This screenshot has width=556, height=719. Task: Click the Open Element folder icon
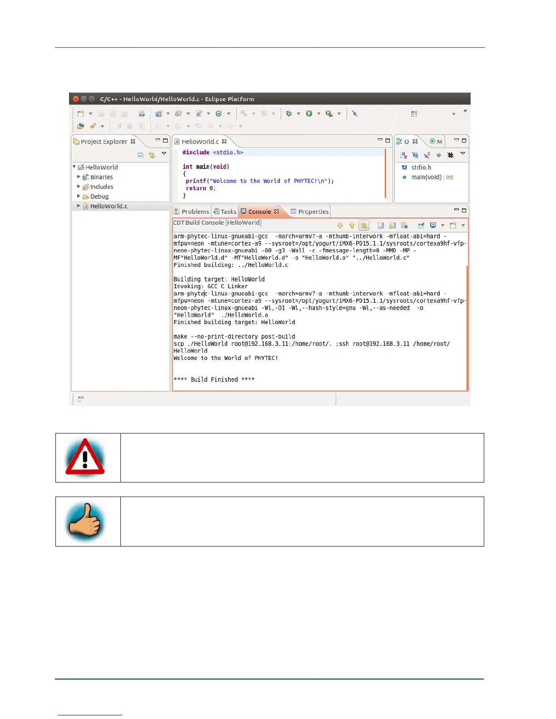[x=80, y=126]
